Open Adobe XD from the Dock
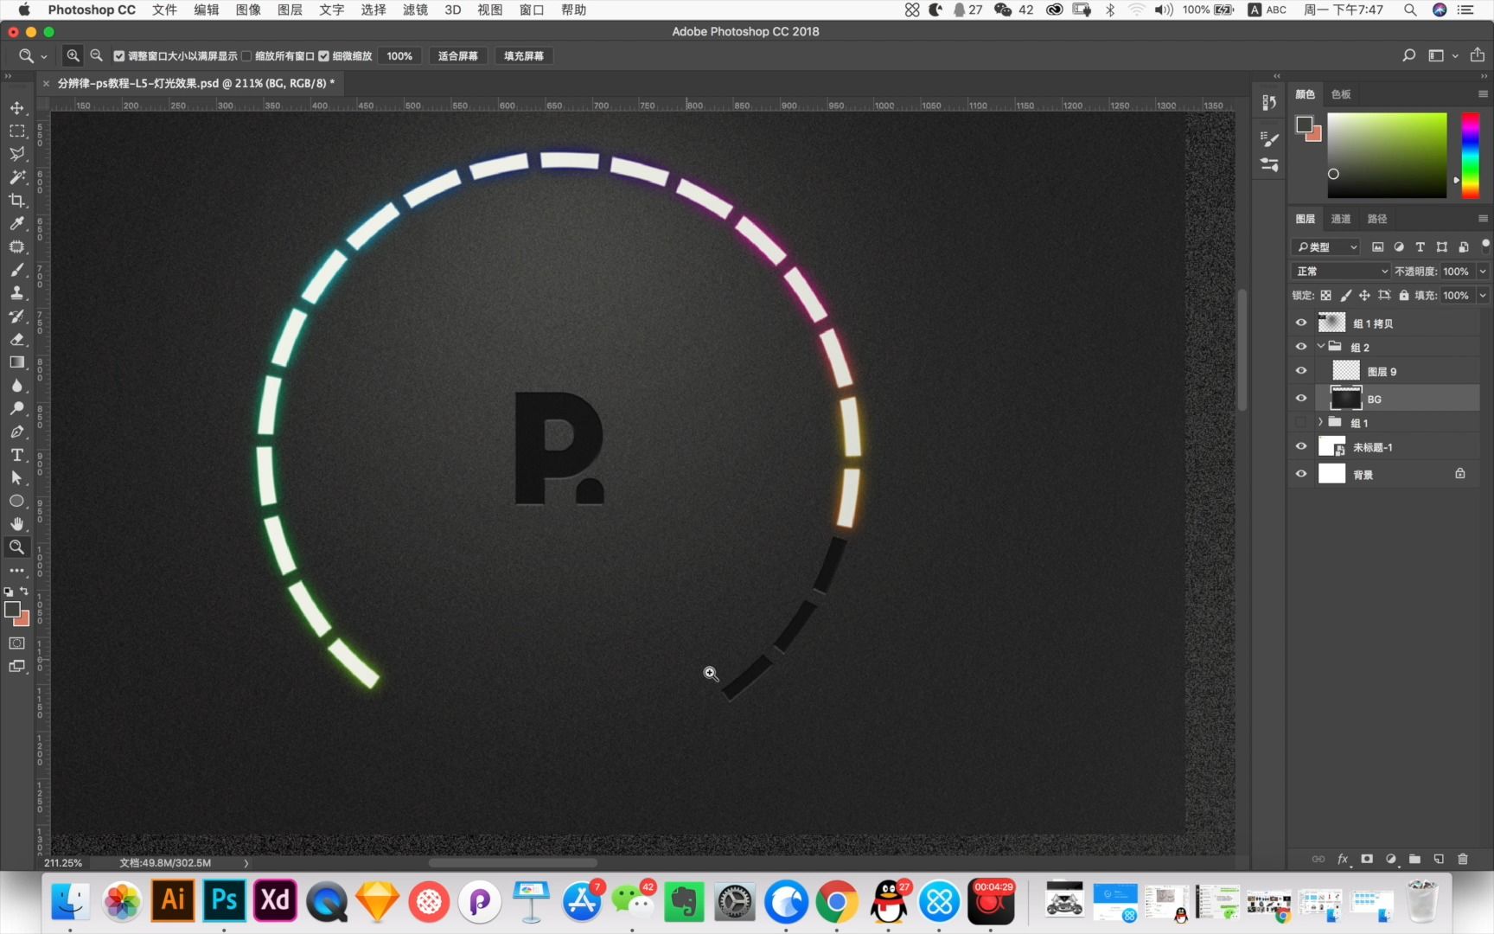This screenshot has width=1494, height=934. tap(275, 900)
